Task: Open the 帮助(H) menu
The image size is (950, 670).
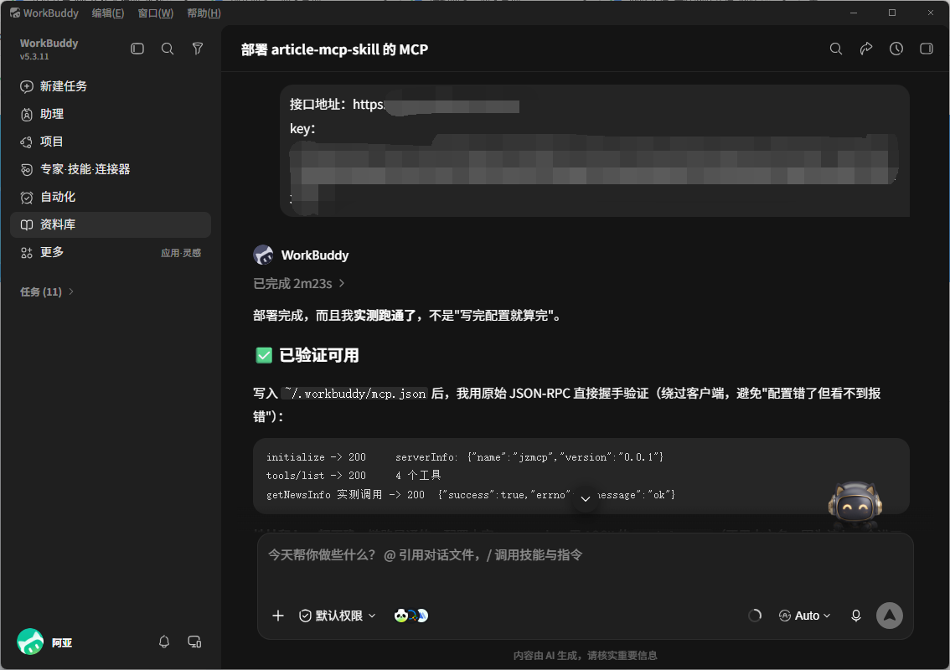Action: (x=204, y=13)
